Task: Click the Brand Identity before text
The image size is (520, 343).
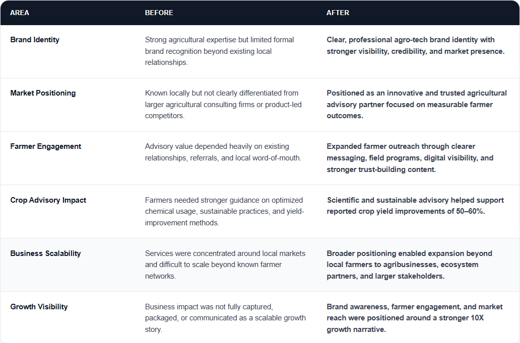Action: [x=219, y=51]
